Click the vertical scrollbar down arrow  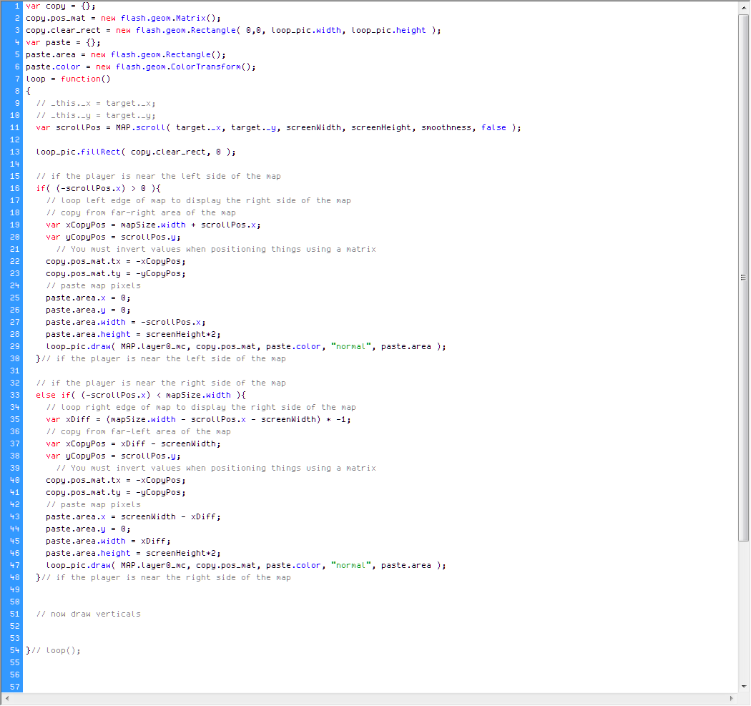(743, 687)
